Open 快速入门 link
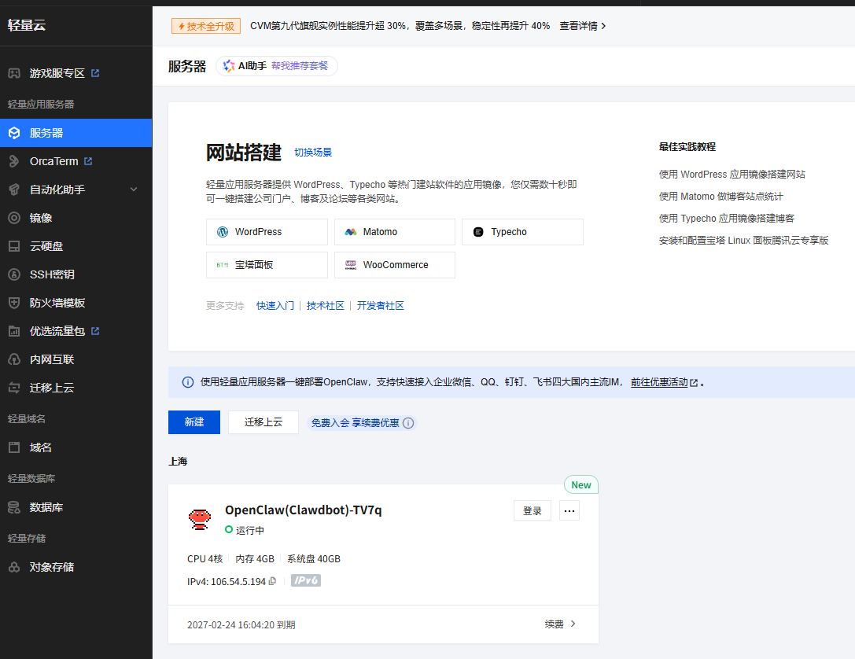 [x=275, y=306]
